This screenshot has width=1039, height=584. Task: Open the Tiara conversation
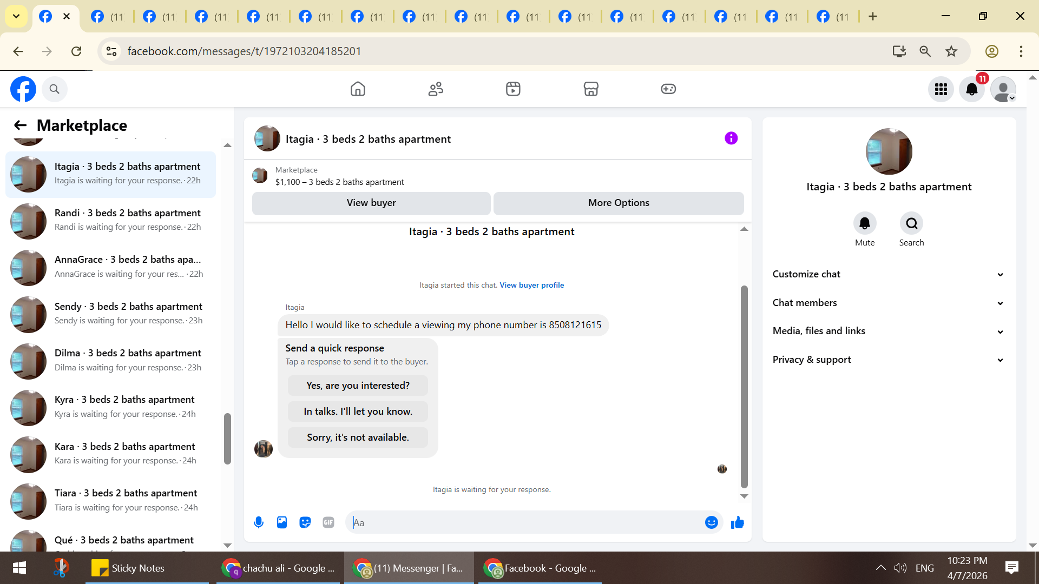[x=110, y=501]
